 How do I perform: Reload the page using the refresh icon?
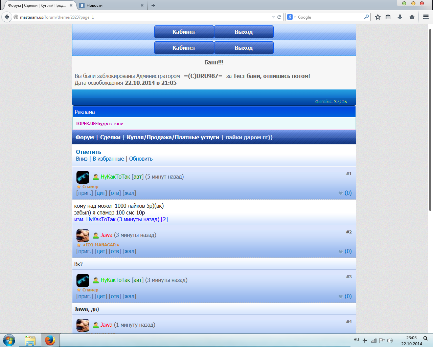tap(279, 17)
